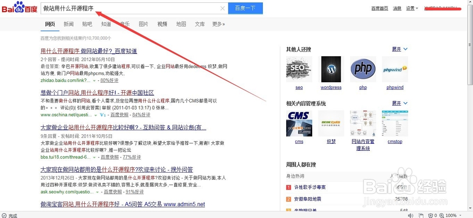Click the sound icon in the status bar

pos(411,215)
